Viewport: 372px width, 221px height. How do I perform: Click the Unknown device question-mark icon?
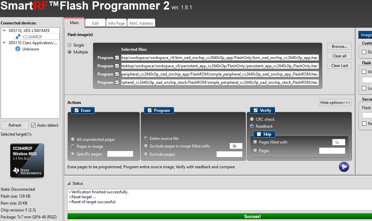[x=18, y=49]
